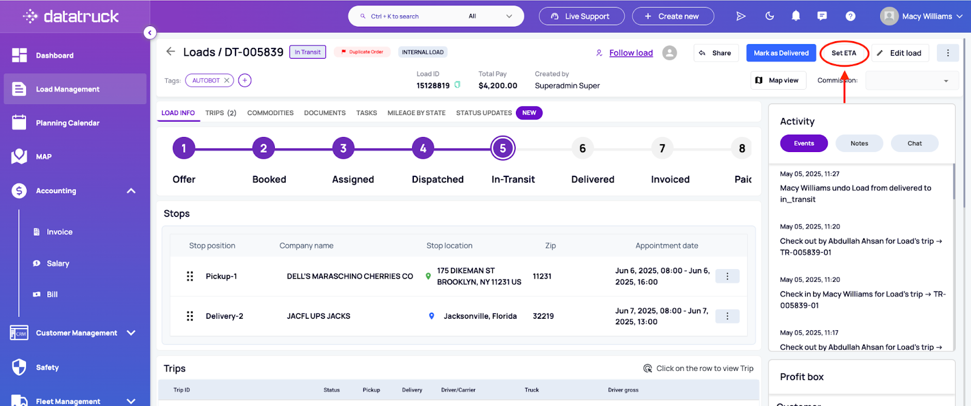Click the Set ETA button
The height and width of the screenshot is (406, 971).
(x=844, y=53)
